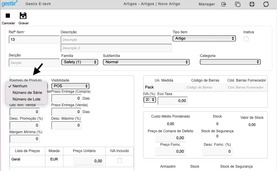This screenshot has height=171, width=277.
Task: Open the help lifebuoy icon
Action: tap(252, 4)
